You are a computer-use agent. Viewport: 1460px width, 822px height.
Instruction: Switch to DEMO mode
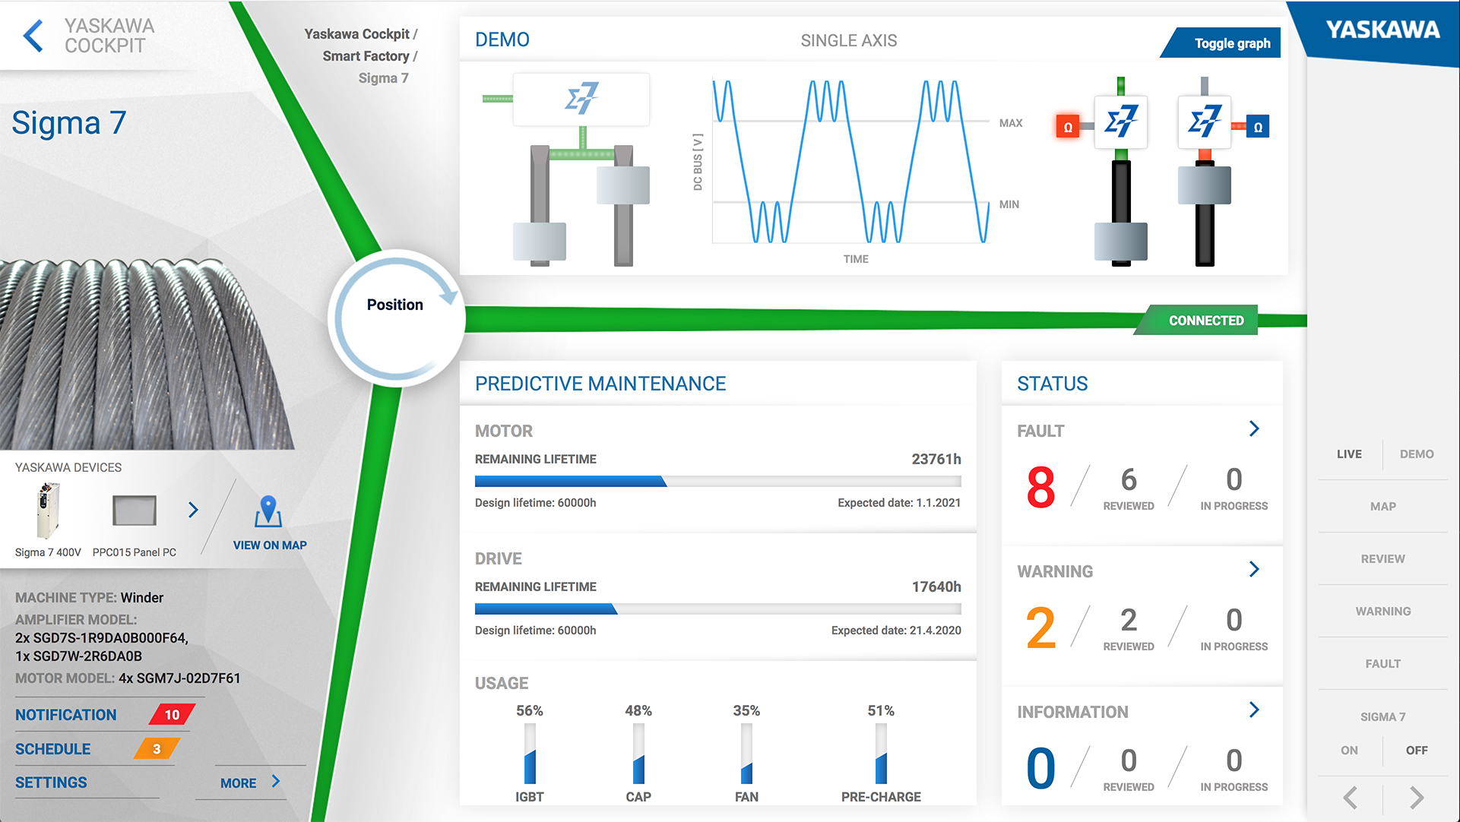point(1417,454)
